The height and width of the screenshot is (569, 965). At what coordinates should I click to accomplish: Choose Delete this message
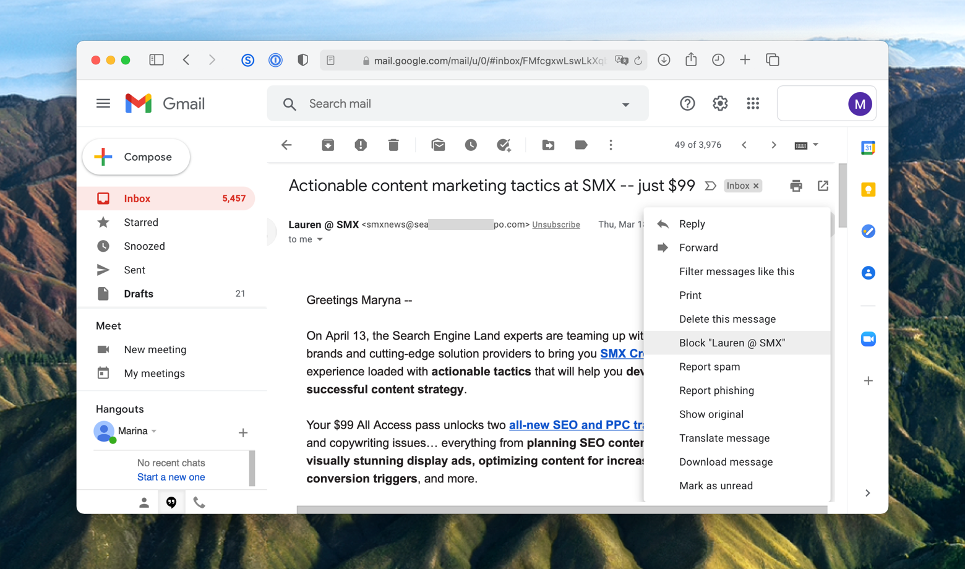click(737, 319)
